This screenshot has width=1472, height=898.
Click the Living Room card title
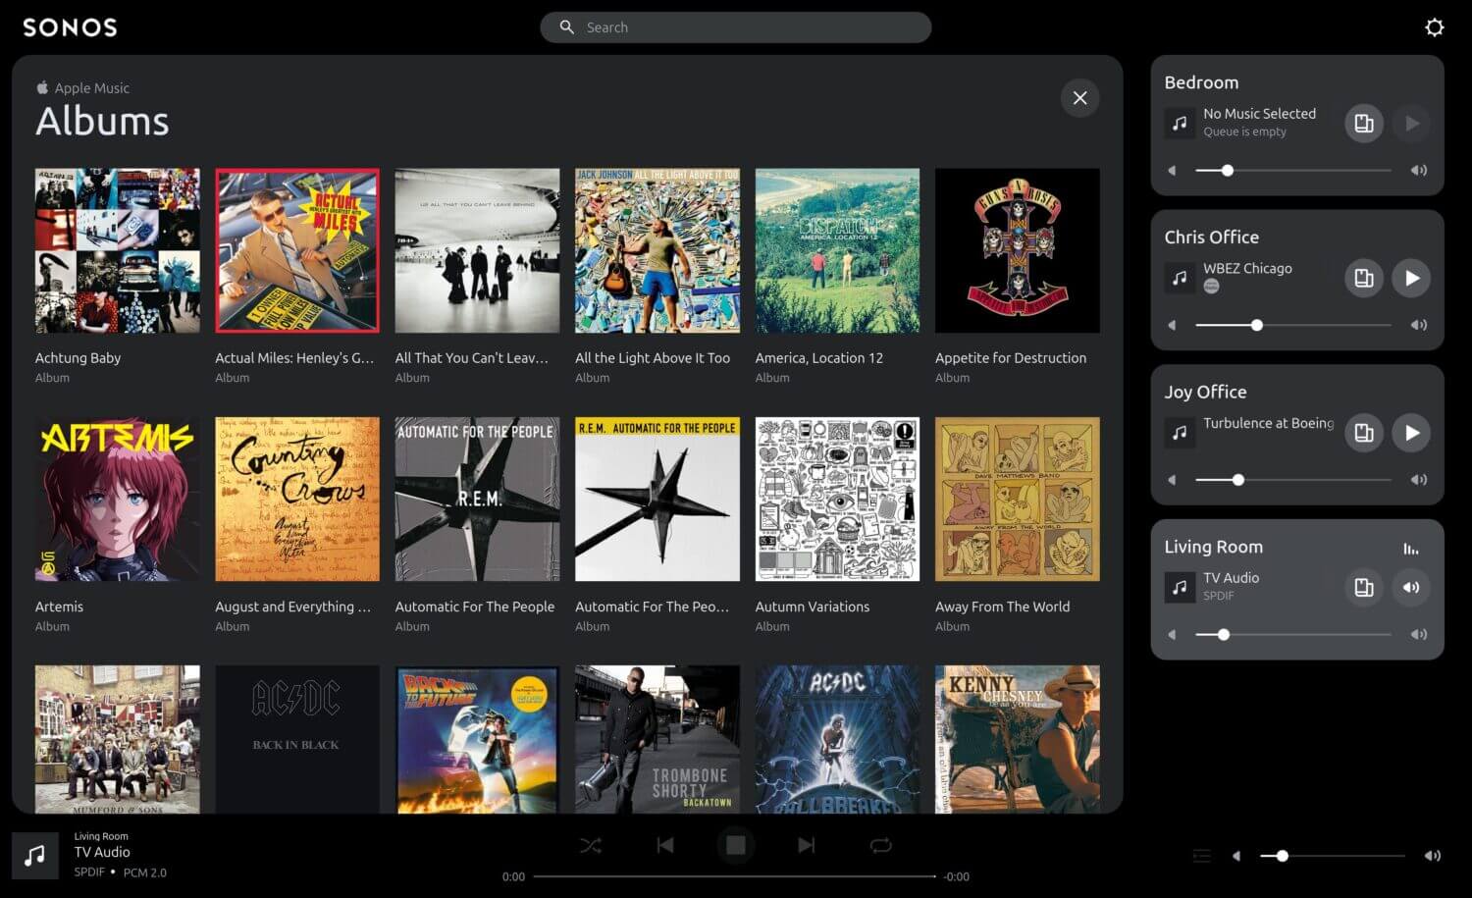pos(1213,547)
